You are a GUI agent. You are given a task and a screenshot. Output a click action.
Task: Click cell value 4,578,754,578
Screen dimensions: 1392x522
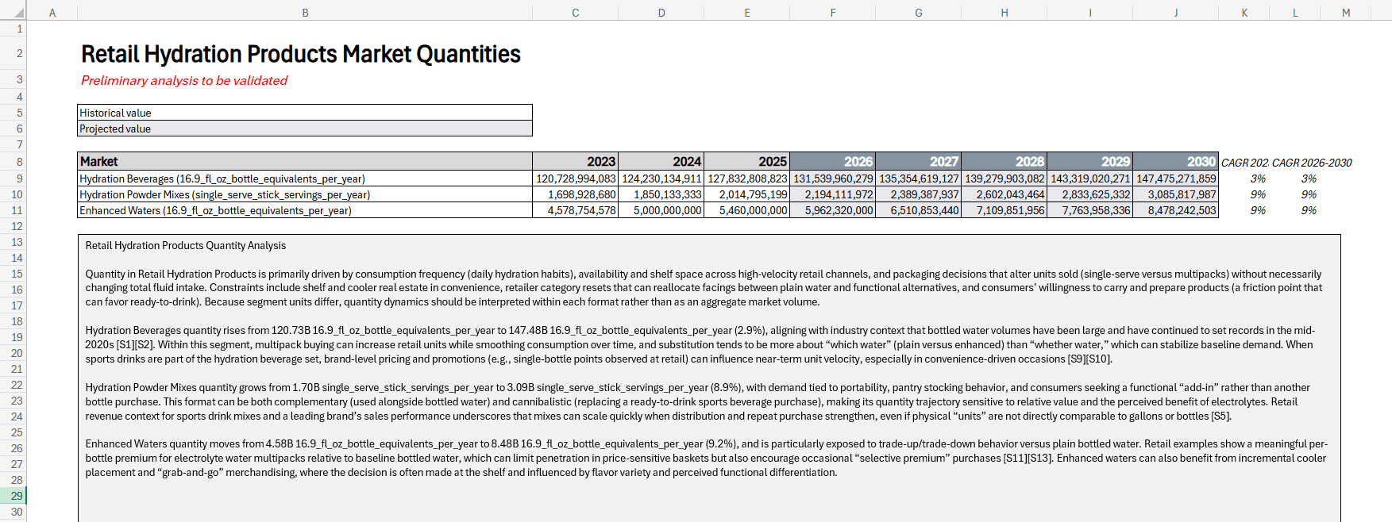point(575,210)
